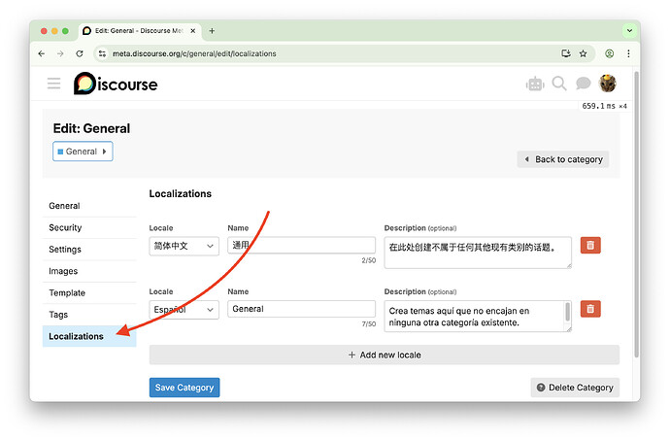Viewport: 670px width, 440px height.
Task: Expand the General category breadcrumb dropdown
Action: click(83, 152)
